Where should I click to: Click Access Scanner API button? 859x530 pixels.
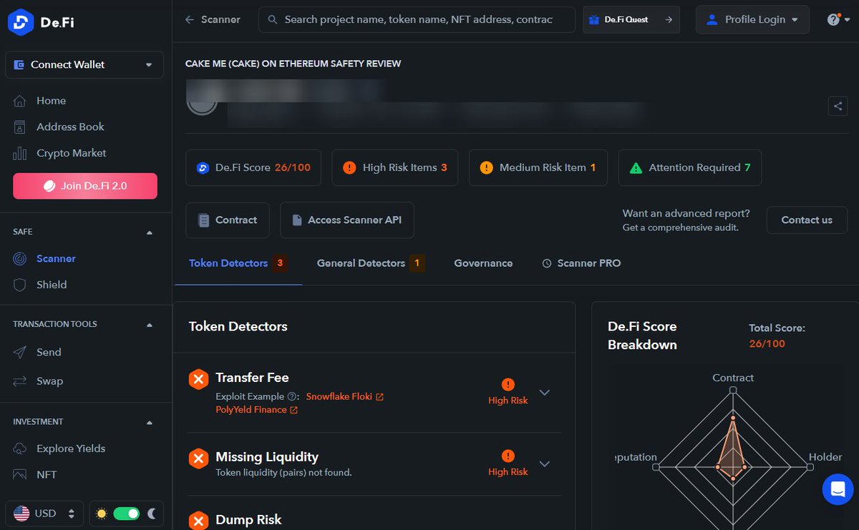[x=347, y=220]
